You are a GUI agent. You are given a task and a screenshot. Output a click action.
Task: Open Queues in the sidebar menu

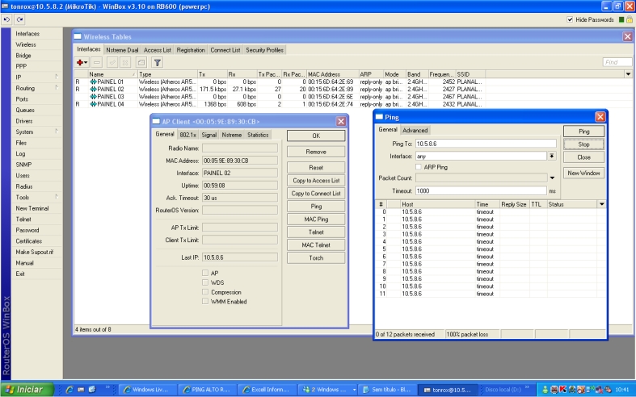[25, 110]
